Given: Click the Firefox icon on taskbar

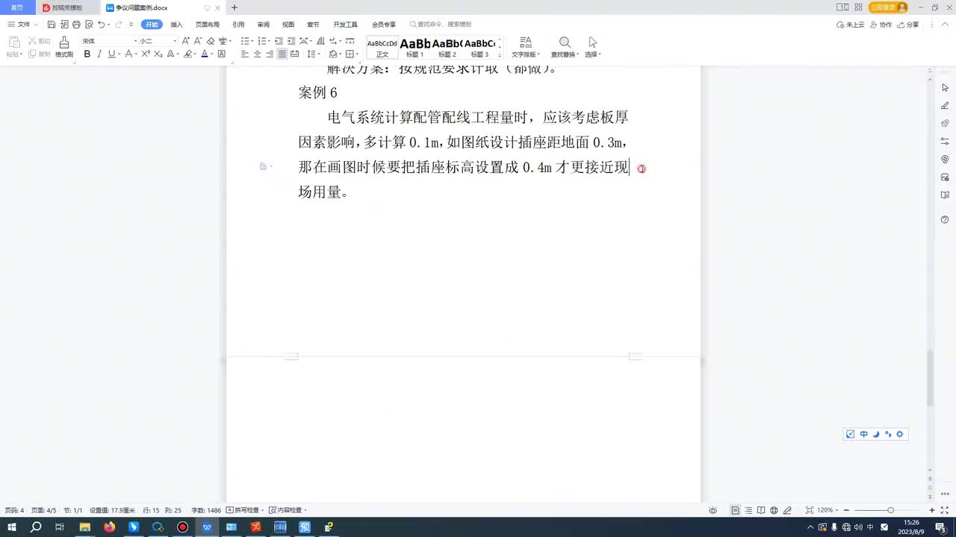Looking at the screenshot, I should [109, 527].
